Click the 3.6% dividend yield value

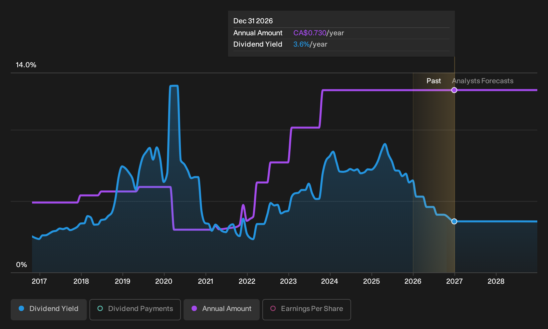(x=301, y=44)
